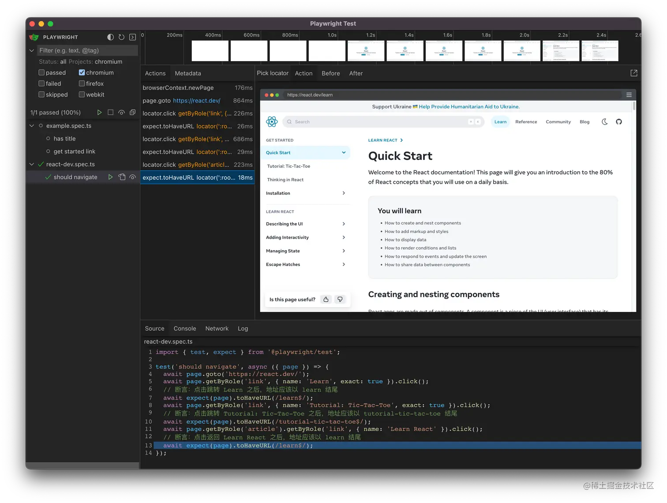Click the Community nav link
Image resolution: width=667 pixels, height=503 pixels.
558,122
